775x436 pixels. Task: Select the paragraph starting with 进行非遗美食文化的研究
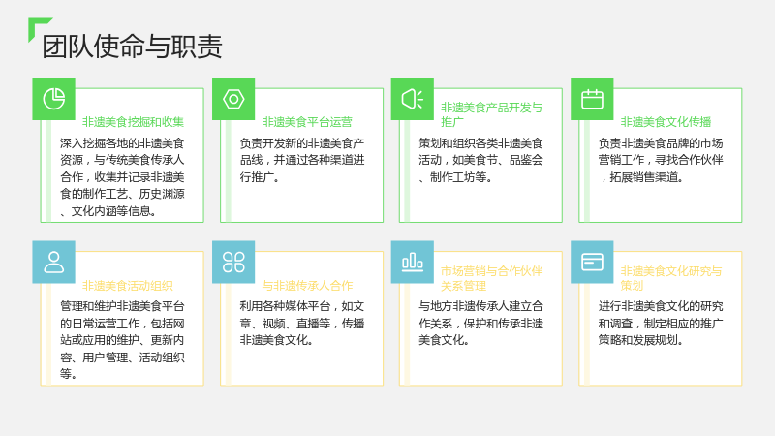(661, 323)
